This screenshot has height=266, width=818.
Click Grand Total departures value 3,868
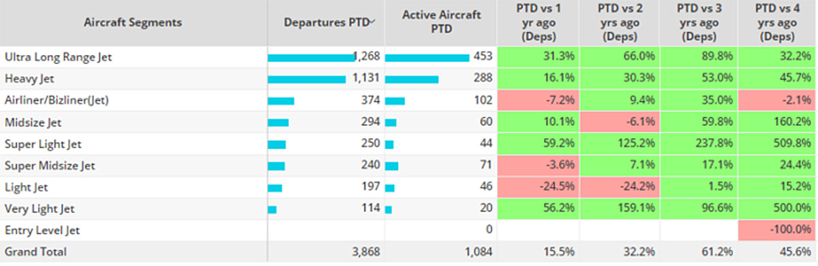click(x=362, y=252)
